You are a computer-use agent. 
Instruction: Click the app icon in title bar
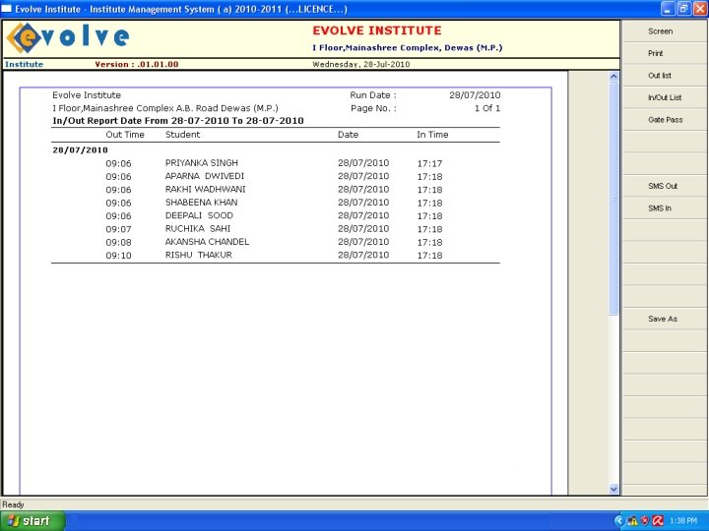[x=7, y=9]
